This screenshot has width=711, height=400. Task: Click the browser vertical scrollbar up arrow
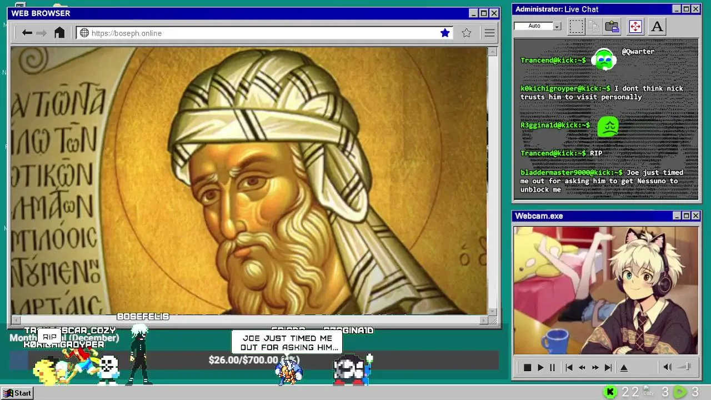pos(492,52)
